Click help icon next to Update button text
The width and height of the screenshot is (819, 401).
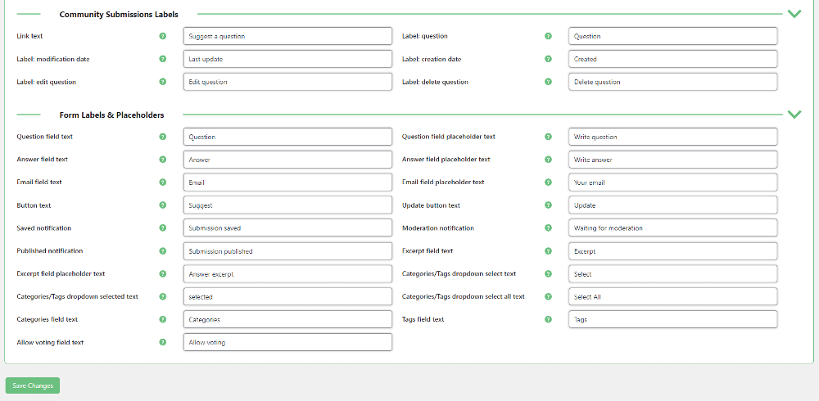click(548, 205)
